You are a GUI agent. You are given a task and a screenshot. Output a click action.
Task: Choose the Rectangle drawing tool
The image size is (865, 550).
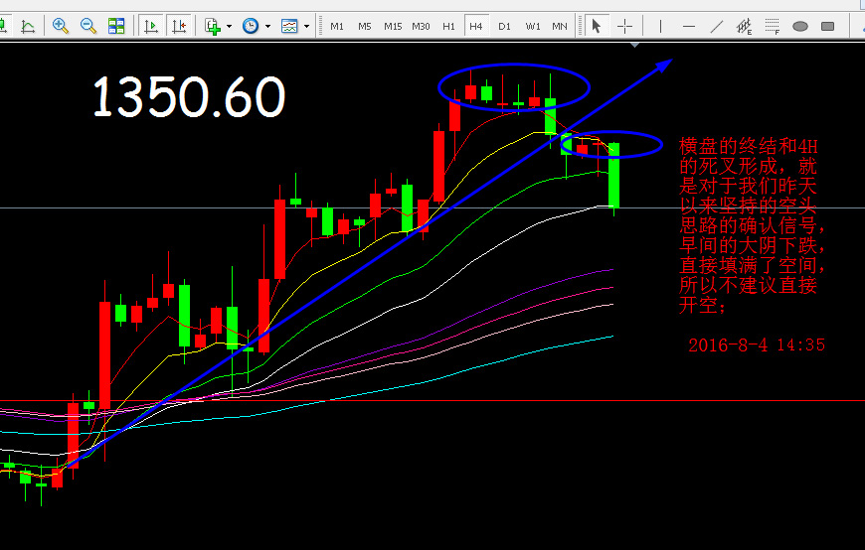[x=827, y=26]
